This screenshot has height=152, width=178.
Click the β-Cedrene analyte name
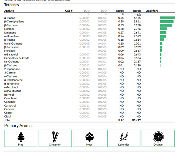(11, 66)
